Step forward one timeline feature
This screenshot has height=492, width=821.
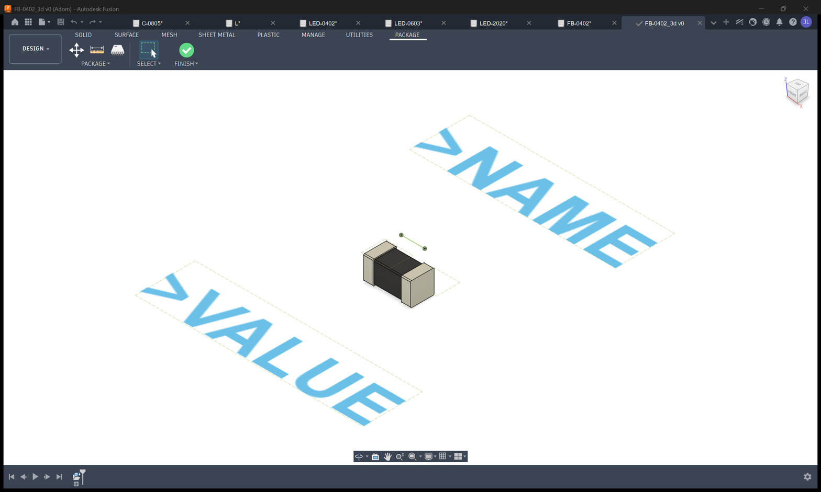point(47,477)
